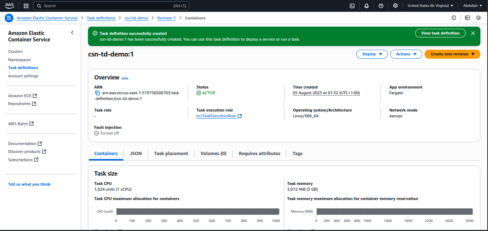Click the external link icon next to Subscriptions

point(36,160)
